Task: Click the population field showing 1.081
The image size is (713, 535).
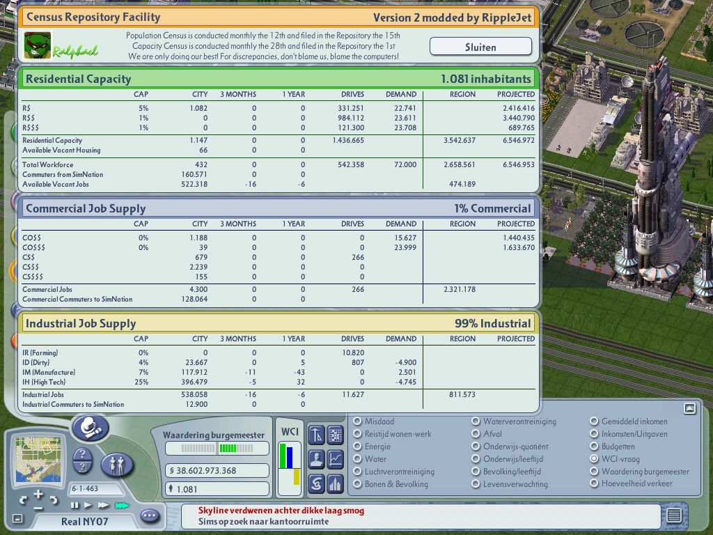Action: [217, 489]
